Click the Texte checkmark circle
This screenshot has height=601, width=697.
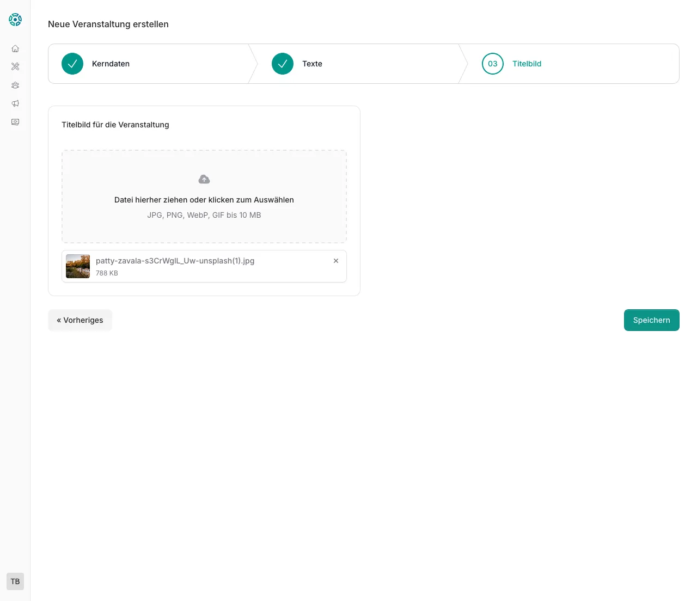(283, 64)
